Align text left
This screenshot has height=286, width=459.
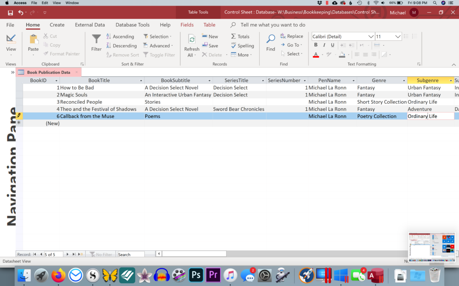(x=357, y=55)
